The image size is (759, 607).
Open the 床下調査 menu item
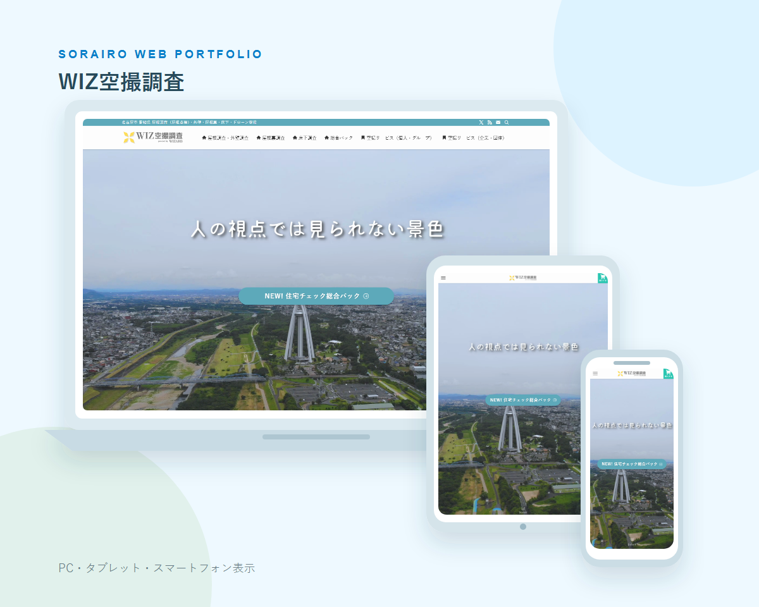click(305, 137)
